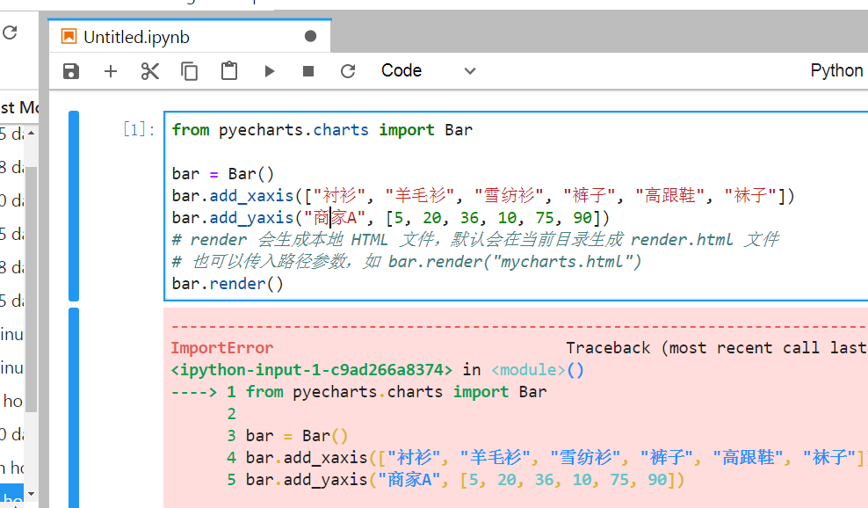This screenshot has width=868, height=508.
Task: Click the notebook icon on the Untitled.ipynb tab
Action: [69, 36]
